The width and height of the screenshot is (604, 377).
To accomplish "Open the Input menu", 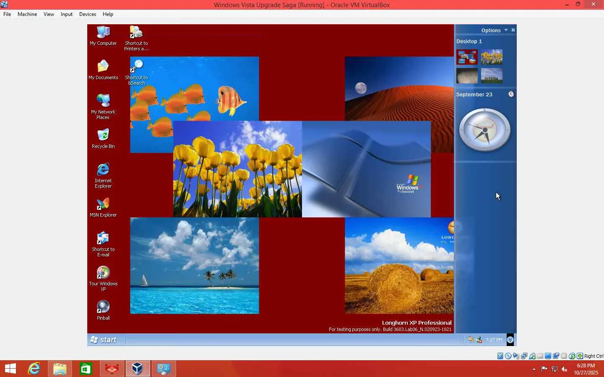I will click(66, 14).
